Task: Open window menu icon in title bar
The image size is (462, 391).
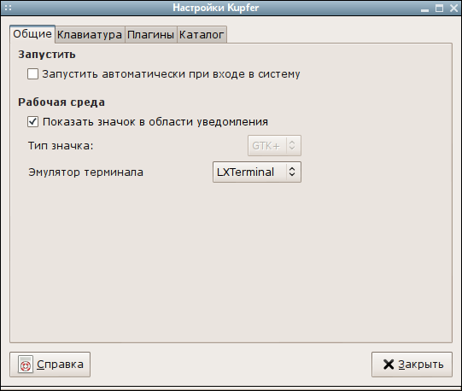Action: [x=9, y=8]
